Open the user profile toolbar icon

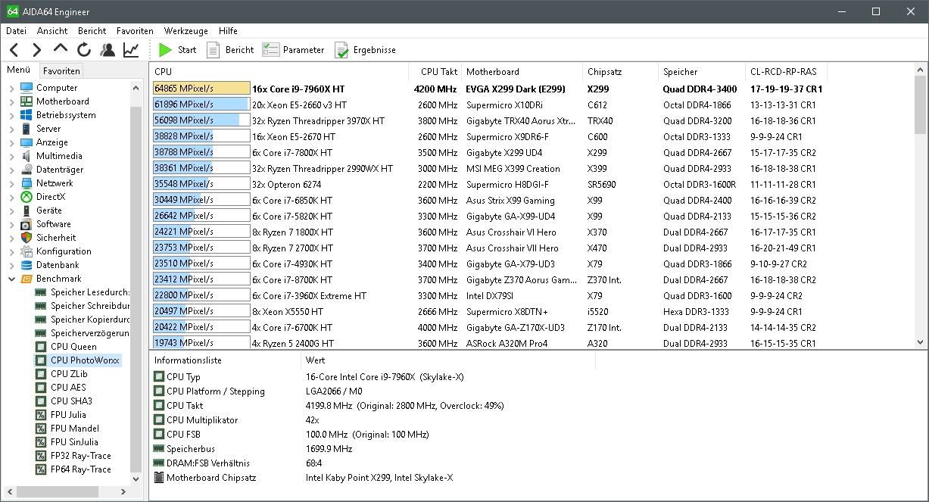pos(108,50)
